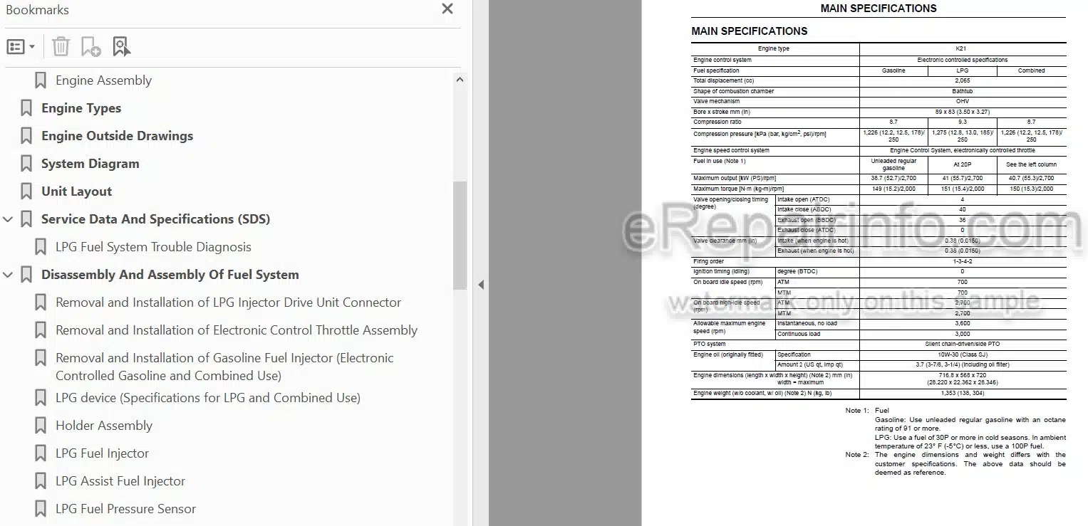The image size is (1088, 526).
Task: Open LPG device specifications bookmark
Action: [208, 398]
